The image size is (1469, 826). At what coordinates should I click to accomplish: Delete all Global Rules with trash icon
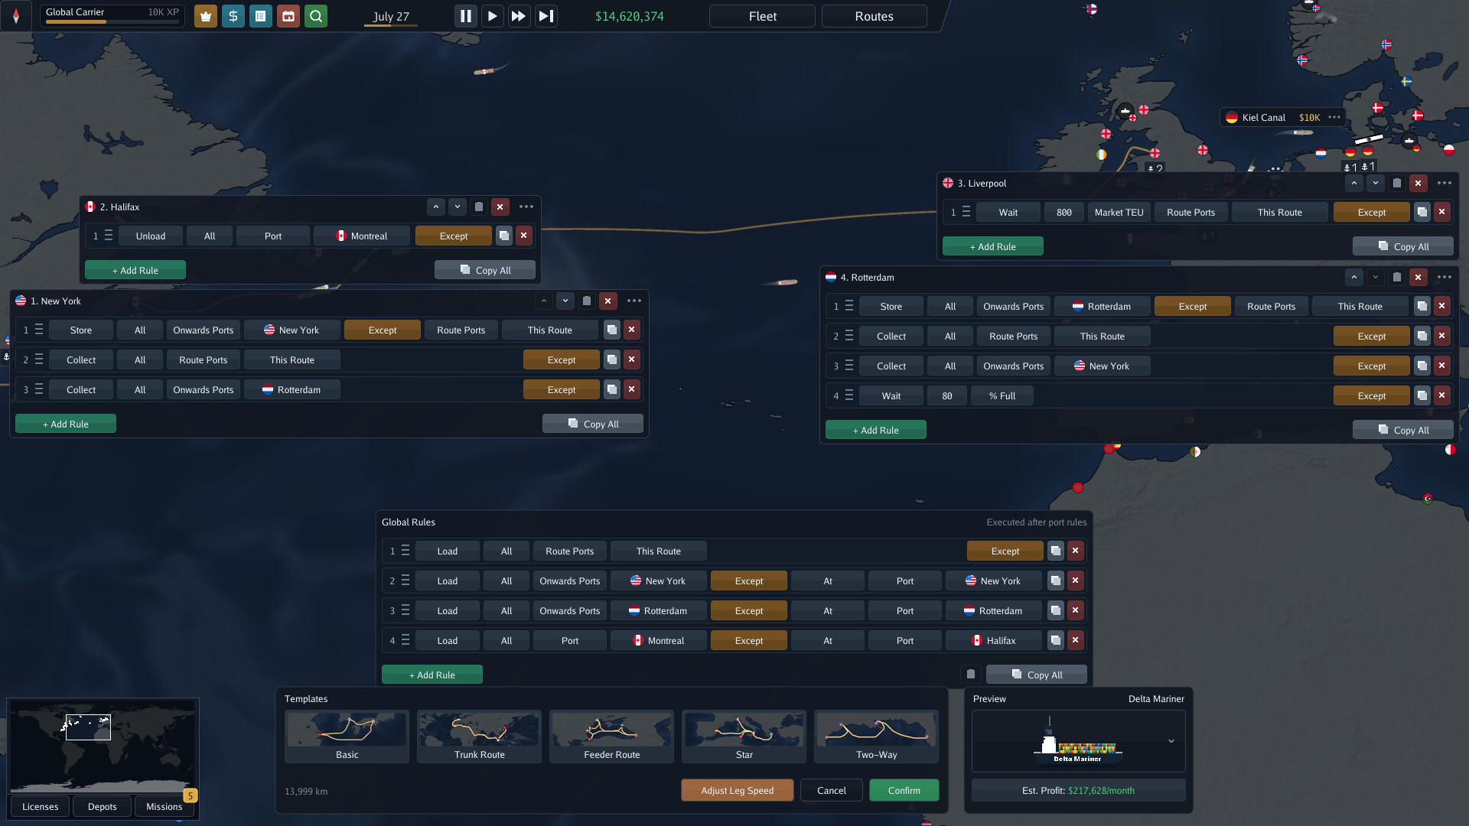(x=971, y=674)
